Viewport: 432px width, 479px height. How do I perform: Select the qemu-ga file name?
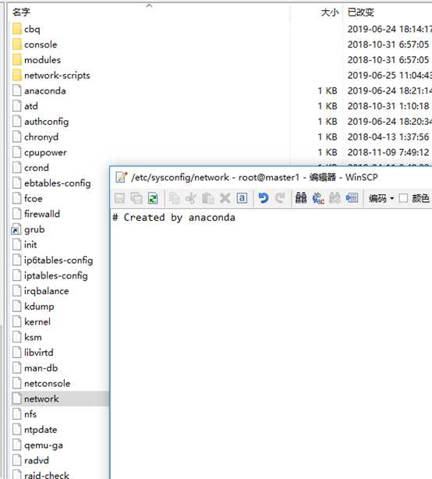pos(44,445)
